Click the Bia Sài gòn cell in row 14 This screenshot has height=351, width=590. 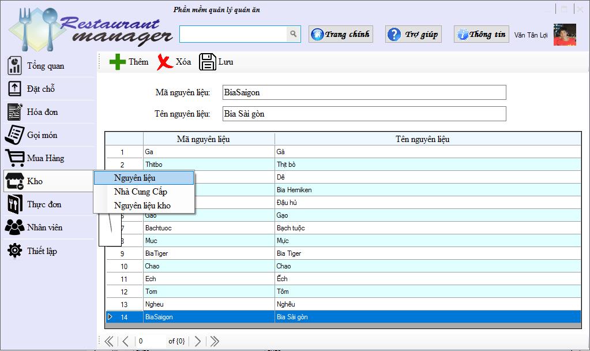click(428, 317)
